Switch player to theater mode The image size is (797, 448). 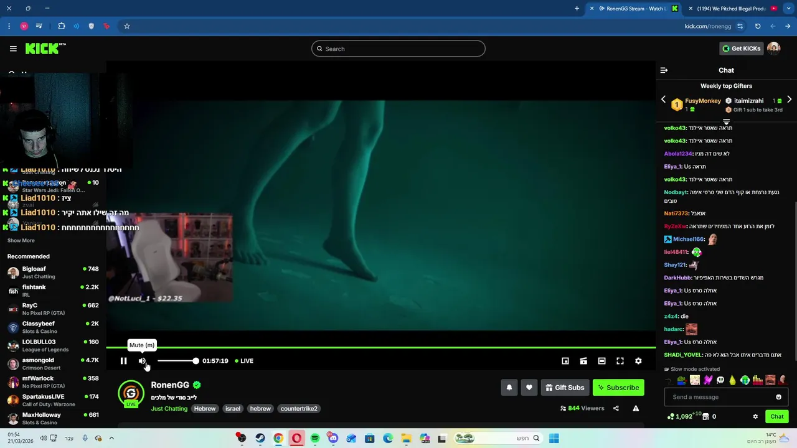point(601,361)
